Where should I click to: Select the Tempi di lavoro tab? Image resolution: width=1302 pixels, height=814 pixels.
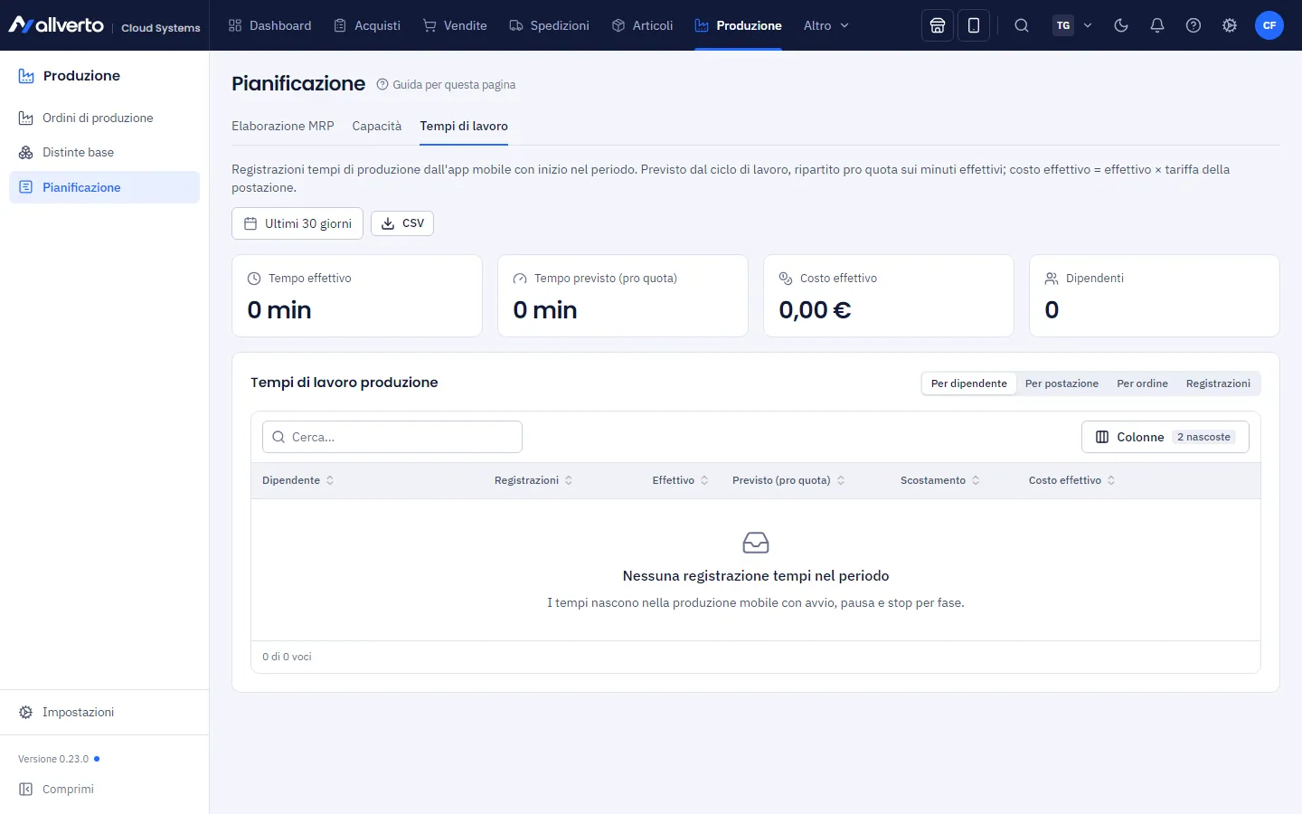tap(464, 126)
